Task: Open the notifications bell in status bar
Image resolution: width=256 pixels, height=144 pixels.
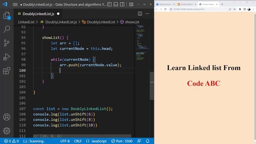Action: pos(148,141)
